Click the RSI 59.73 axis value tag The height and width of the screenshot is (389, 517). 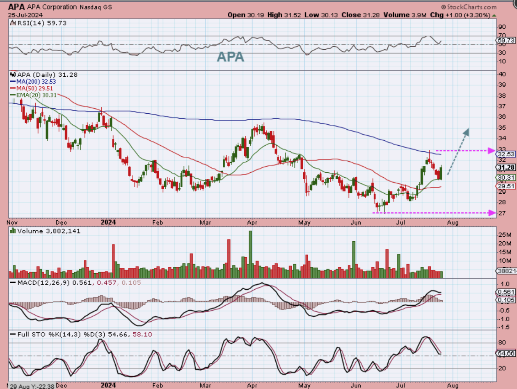tap(506, 40)
